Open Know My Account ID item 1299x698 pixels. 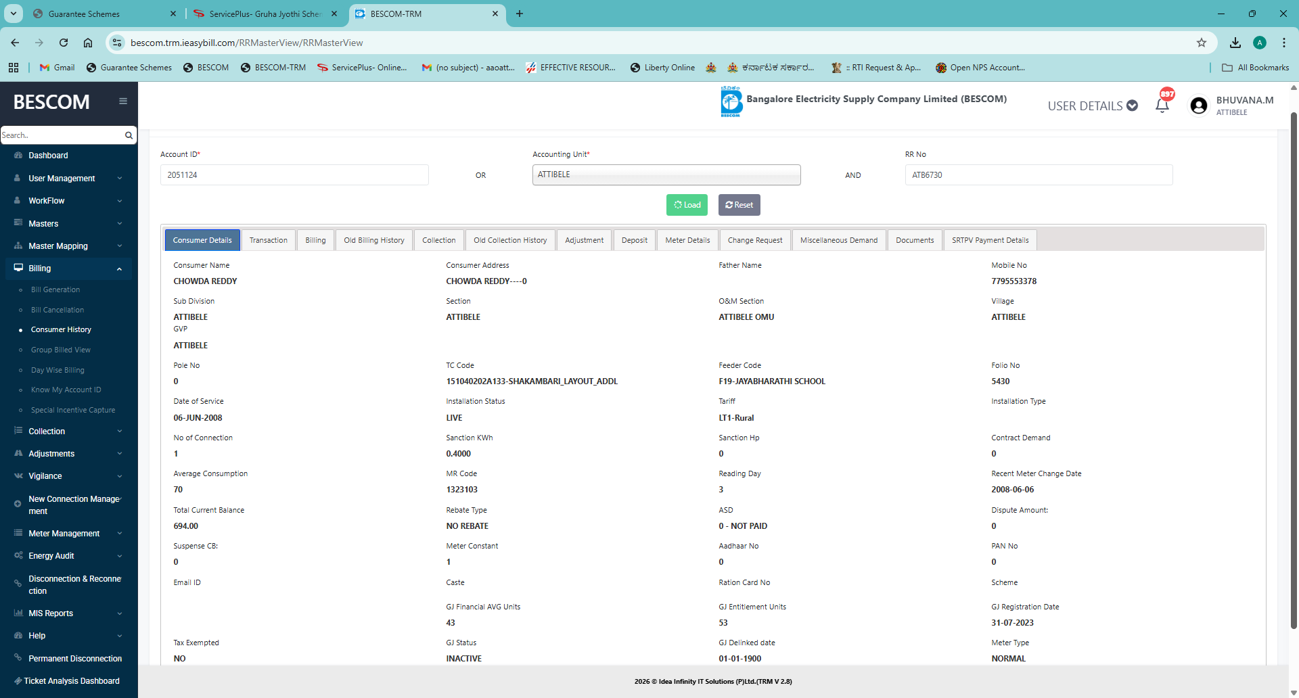(66, 390)
